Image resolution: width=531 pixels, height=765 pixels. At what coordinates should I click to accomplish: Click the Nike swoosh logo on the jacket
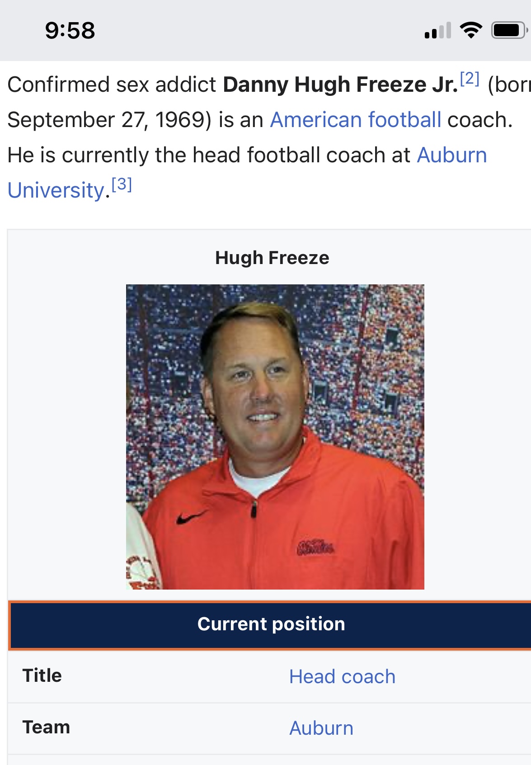pos(192,517)
